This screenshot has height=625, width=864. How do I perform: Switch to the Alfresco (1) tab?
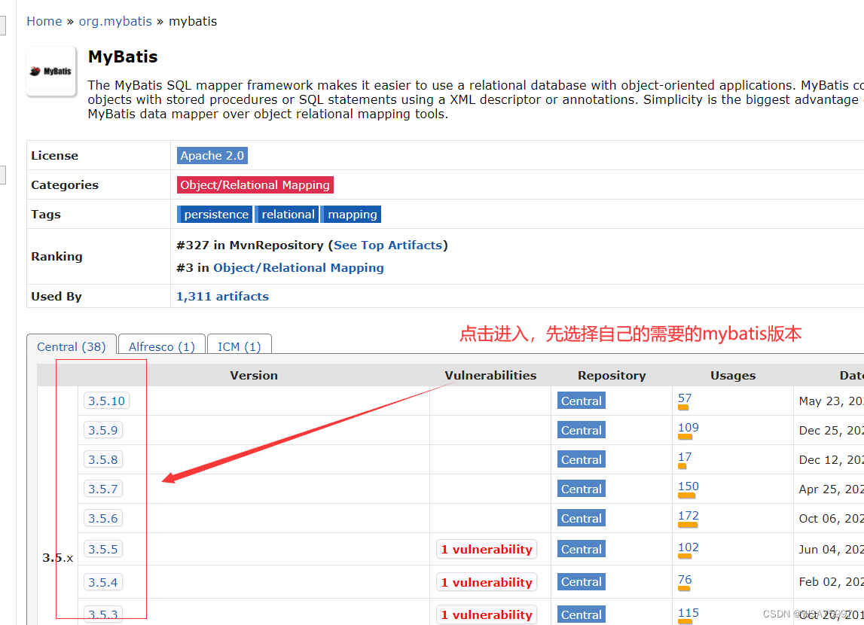point(162,346)
